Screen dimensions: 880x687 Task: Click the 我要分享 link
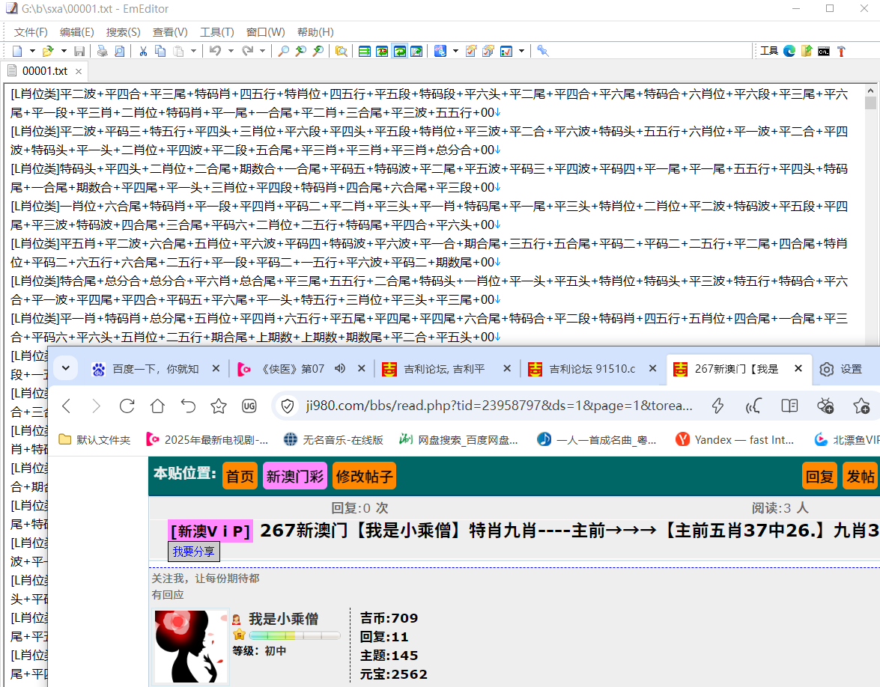(x=193, y=552)
